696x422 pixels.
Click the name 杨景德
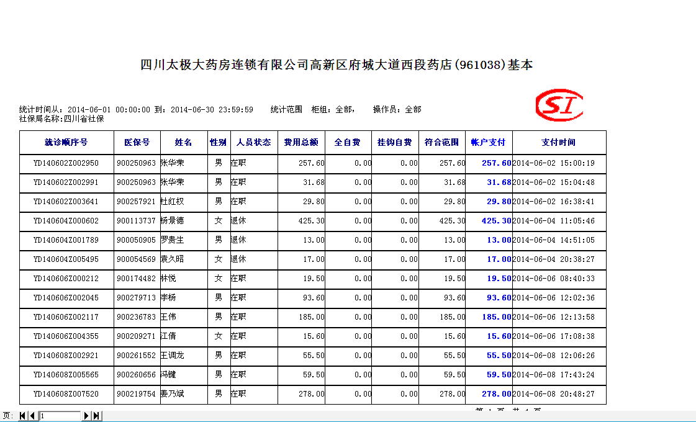(x=172, y=221)
